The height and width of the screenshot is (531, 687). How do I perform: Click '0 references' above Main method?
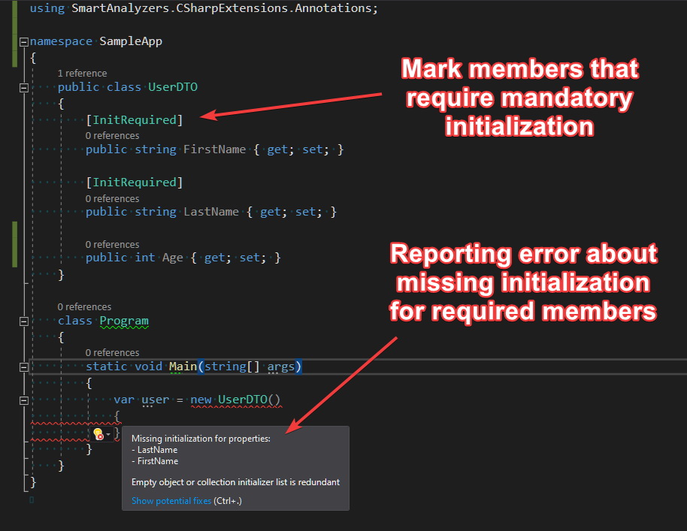(111, 351)
